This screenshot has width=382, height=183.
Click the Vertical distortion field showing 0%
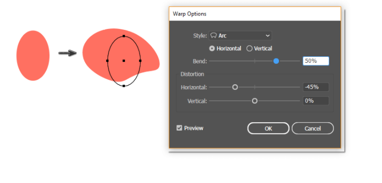click(x=316, y=101)
